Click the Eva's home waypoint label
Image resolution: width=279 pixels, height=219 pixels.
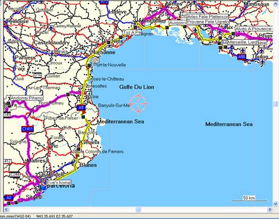pos(58,183)
